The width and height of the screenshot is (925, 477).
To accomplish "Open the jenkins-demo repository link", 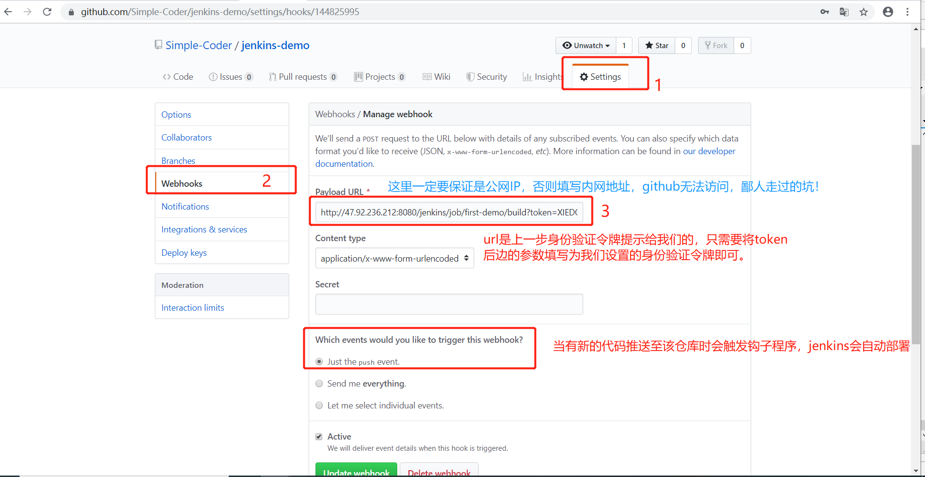I will 276,45.
